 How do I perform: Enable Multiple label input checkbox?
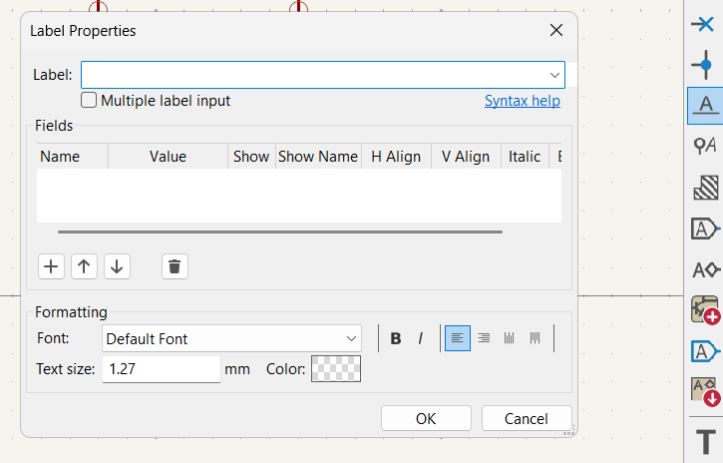click(x=89, y=100)
